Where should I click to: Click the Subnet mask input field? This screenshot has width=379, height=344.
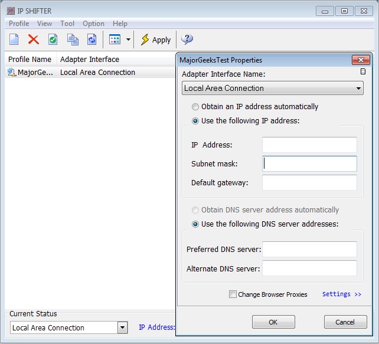click(x=309, y=163)
